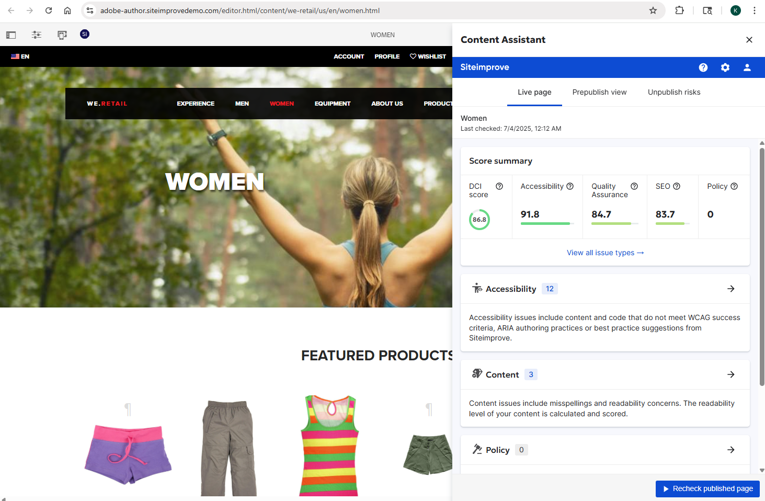Open Siteimprove settings gear
Screen dimensions: 765x501
point(725,67)
